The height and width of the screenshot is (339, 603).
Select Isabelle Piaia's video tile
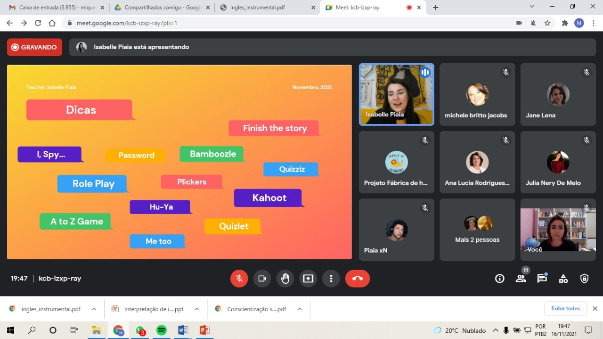point(396,94)
